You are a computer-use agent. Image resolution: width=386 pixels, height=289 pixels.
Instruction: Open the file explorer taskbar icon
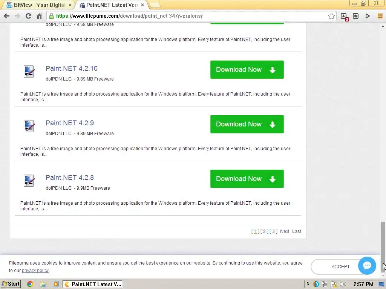click(43, 284)
